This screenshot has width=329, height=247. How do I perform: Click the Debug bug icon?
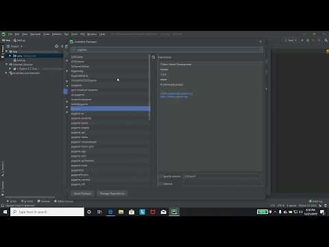click(x=308, y=40)
